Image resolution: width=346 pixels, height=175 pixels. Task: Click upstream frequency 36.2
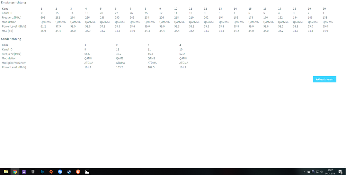119,54
